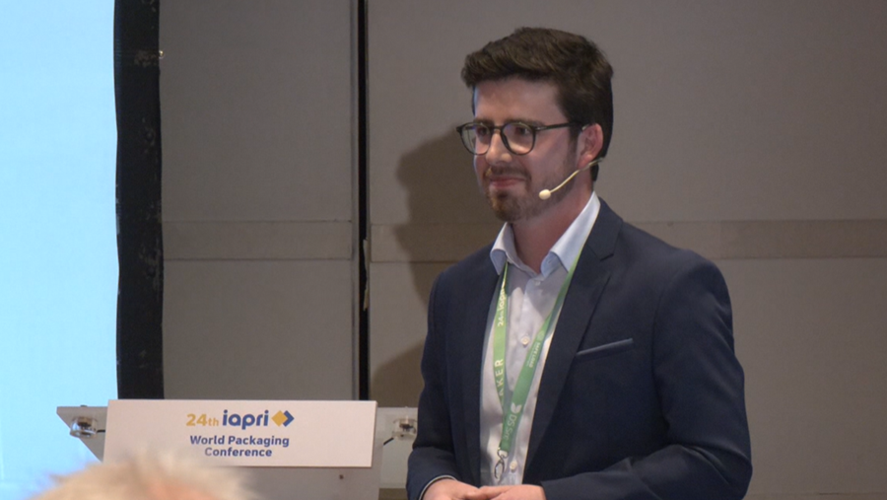
Task: Select the pocket square on the blazer
Action: 604,346
